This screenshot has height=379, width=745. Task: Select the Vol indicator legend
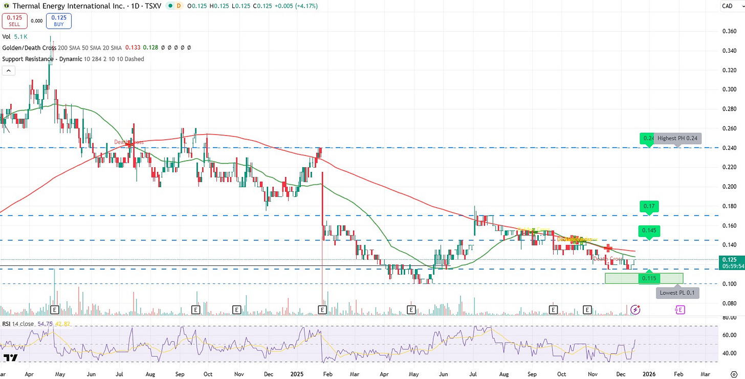click(6, 37)
